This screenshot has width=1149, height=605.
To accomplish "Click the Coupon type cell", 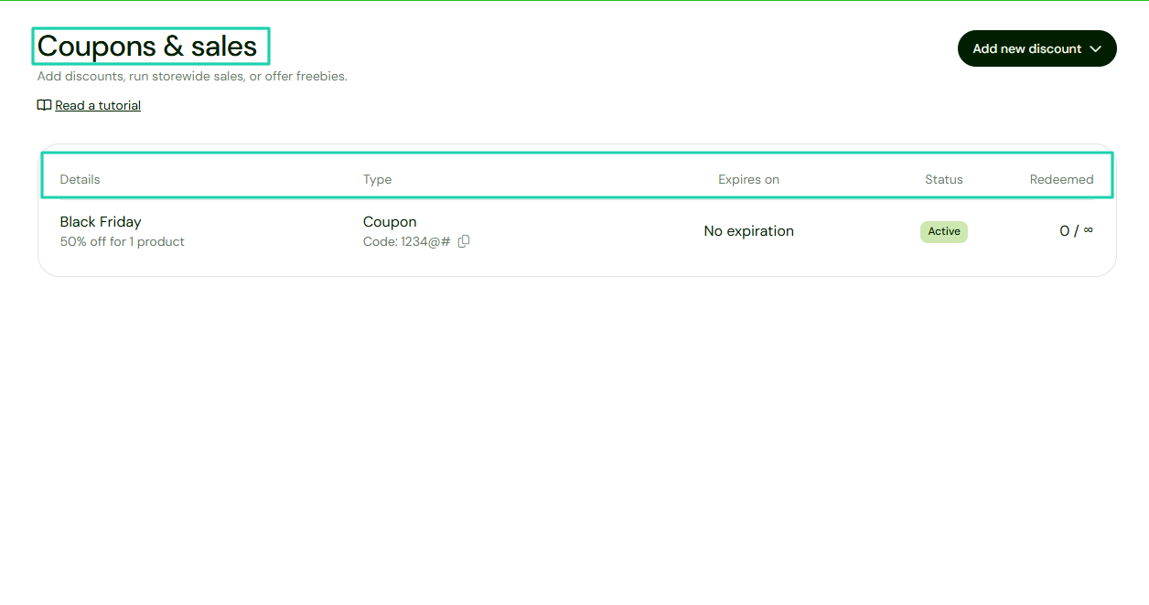I will [390, 221].
